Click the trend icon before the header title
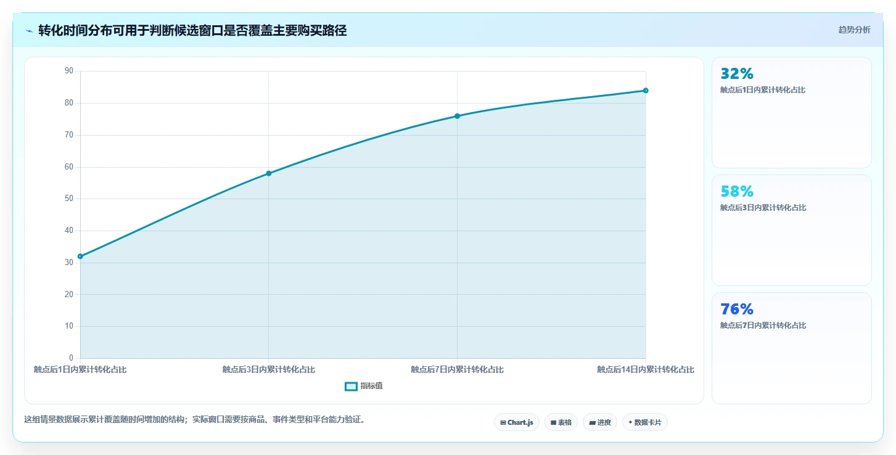896x455 pixels. (x=29, y=31)
